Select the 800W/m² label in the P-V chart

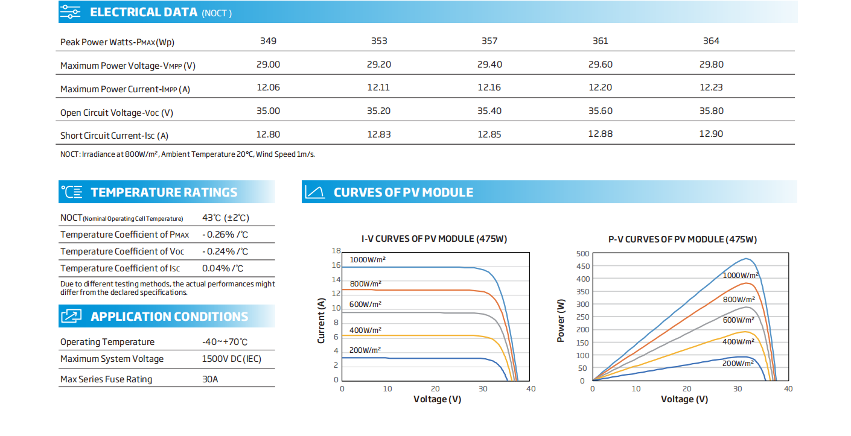(739, 299)
